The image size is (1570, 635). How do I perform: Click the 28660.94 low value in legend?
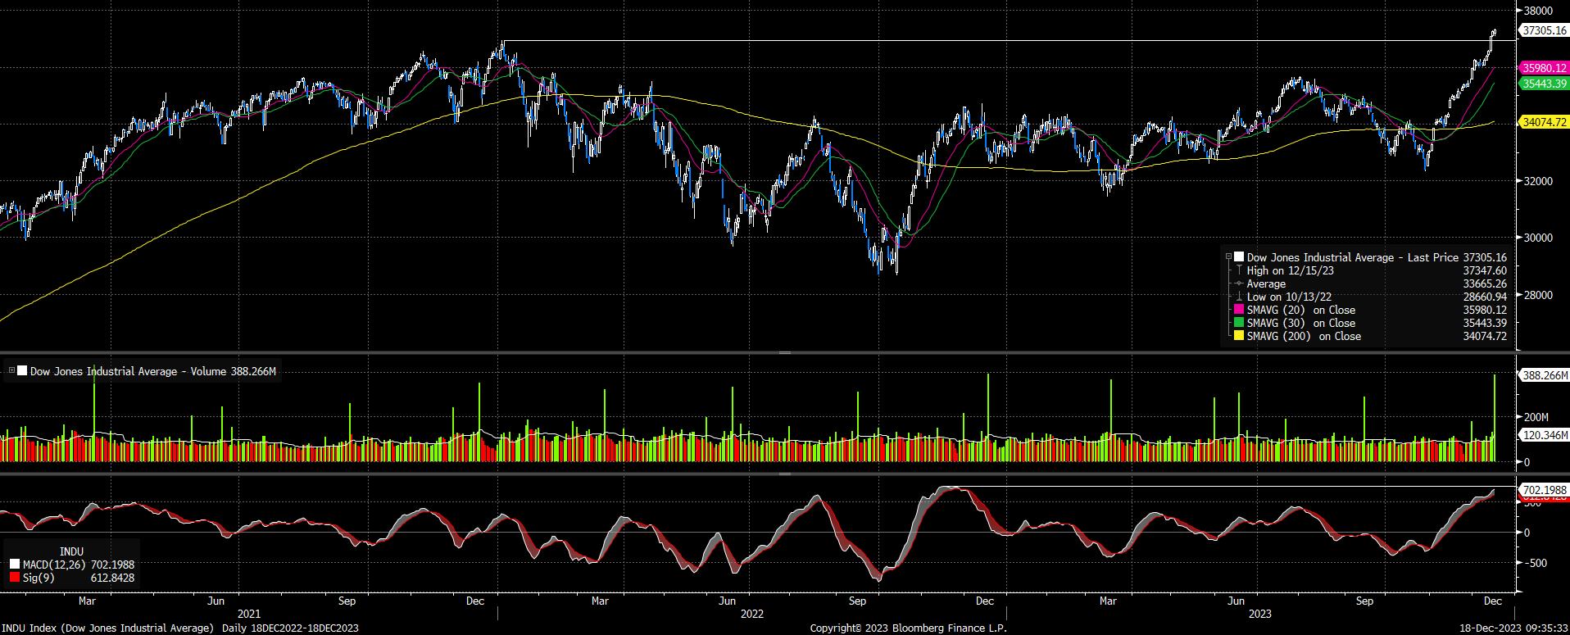pyautogui.click(x=1484, y=297)
